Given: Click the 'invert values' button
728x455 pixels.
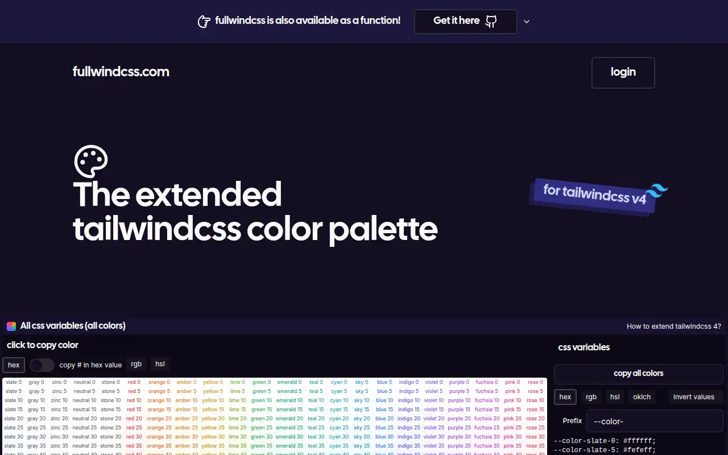Looking at the screenshot, I should [x=694, y=397].
